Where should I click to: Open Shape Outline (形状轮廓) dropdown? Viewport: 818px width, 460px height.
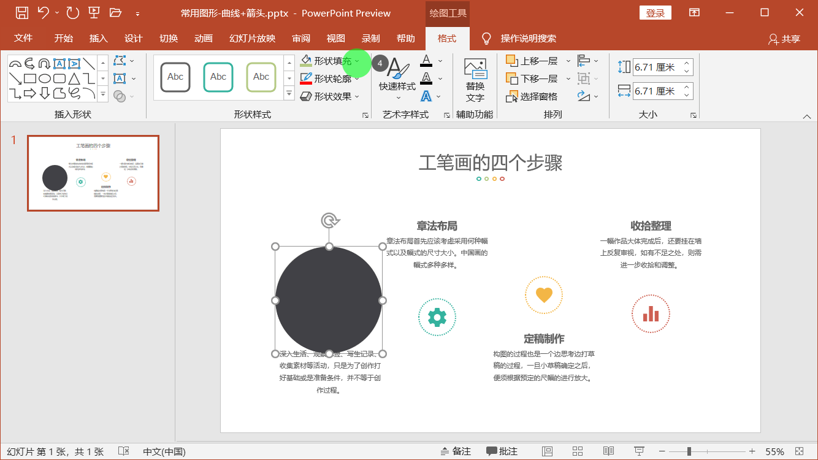(x=357, y=79)
